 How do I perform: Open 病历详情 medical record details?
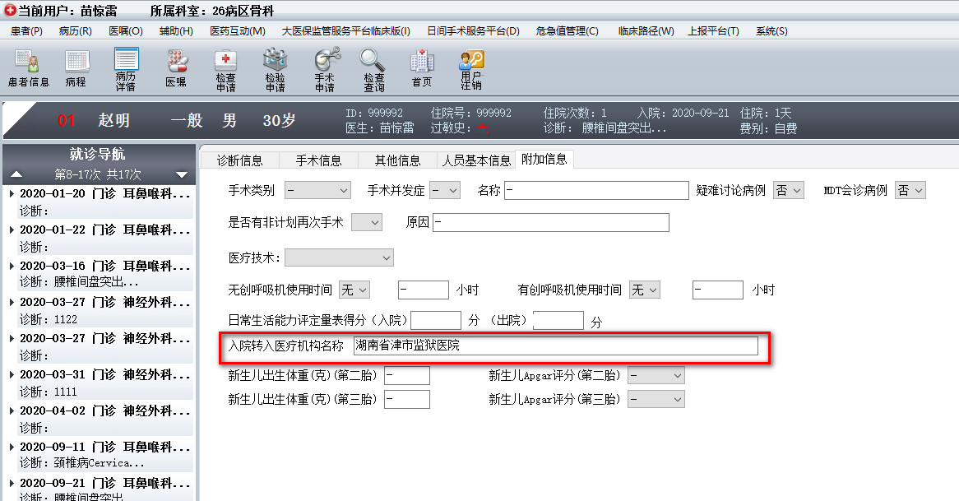click(126, 69)
